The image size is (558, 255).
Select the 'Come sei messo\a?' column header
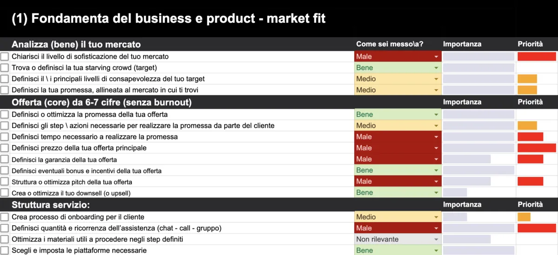click(390, 44)
